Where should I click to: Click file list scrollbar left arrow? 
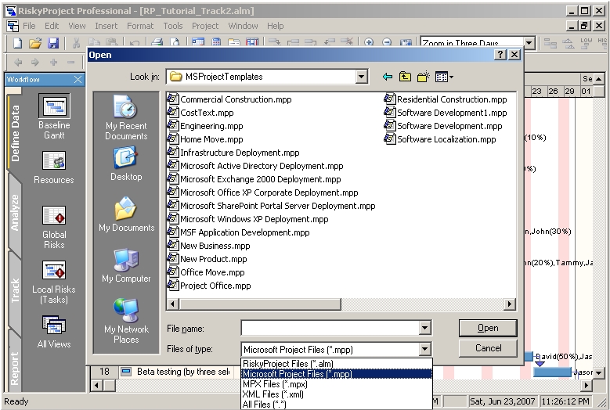pyautogui.click(x=173, y=304)
